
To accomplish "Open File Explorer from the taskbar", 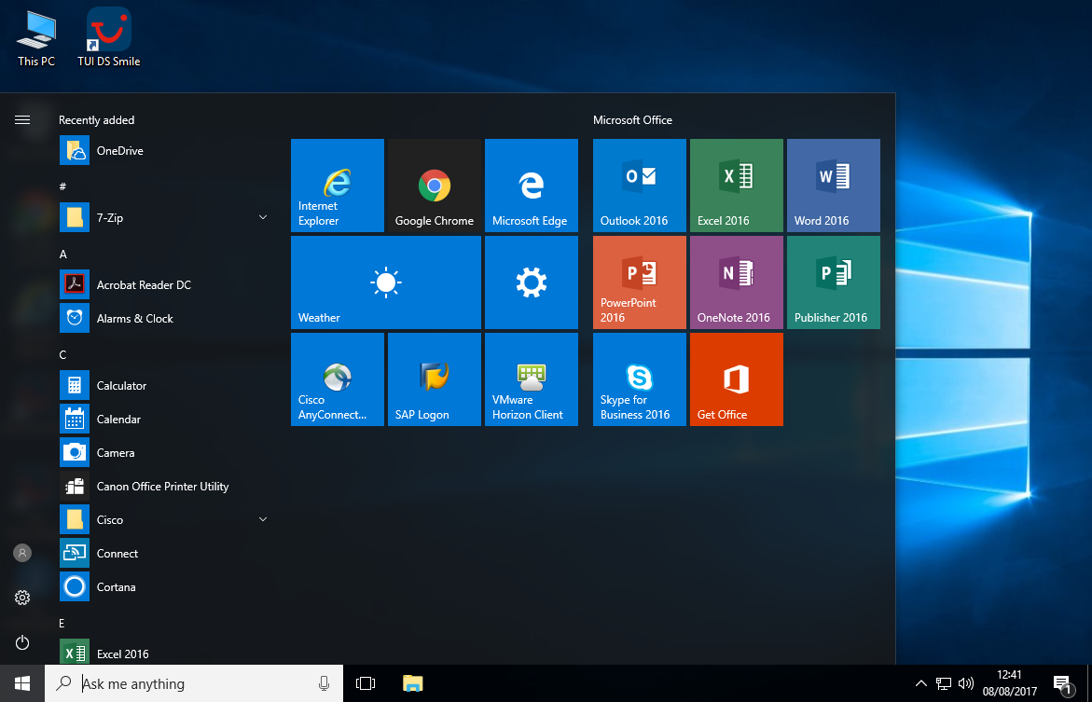I will [x=413, y=683].
